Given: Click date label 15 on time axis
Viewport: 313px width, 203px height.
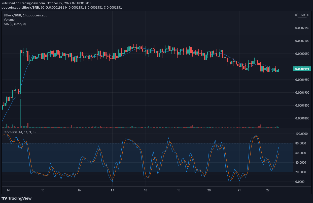Looking at the screenshot, I should pos(43,190).
